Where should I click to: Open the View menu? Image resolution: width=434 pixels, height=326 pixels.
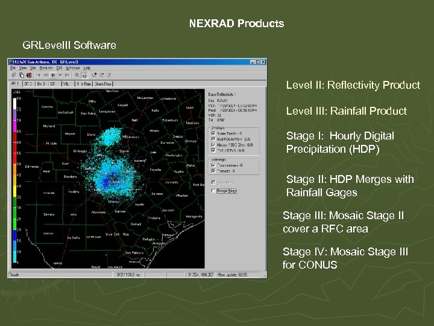click(x=23, y=68)
